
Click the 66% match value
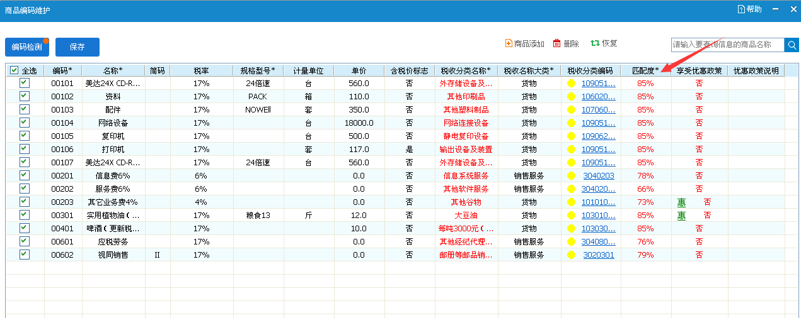coord(645,189)
